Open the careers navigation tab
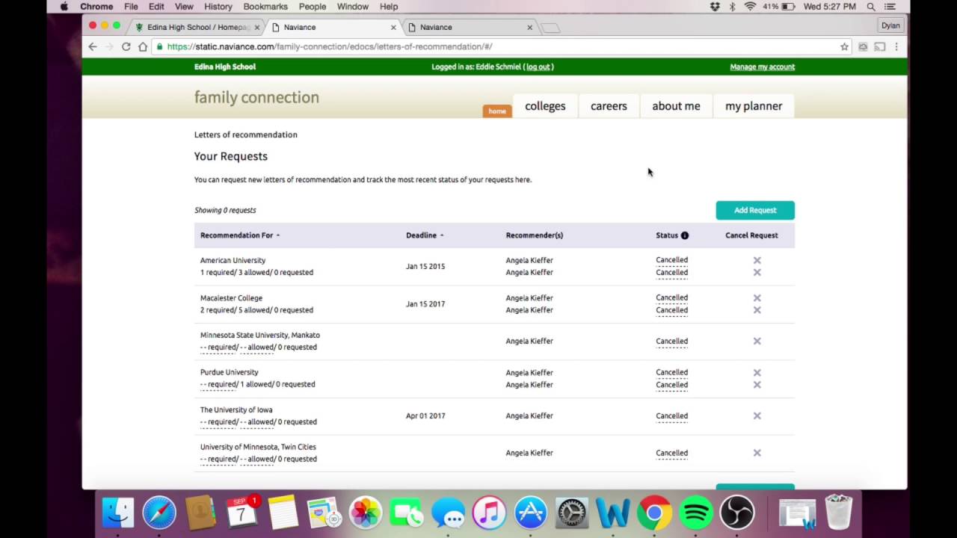 [609, 106]
